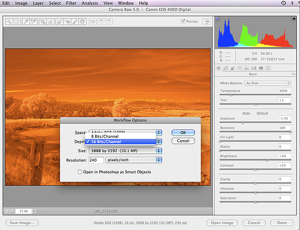Click OK in Workflow Options dialog
This screenshot has height=230, width=300.
point(183,132)
